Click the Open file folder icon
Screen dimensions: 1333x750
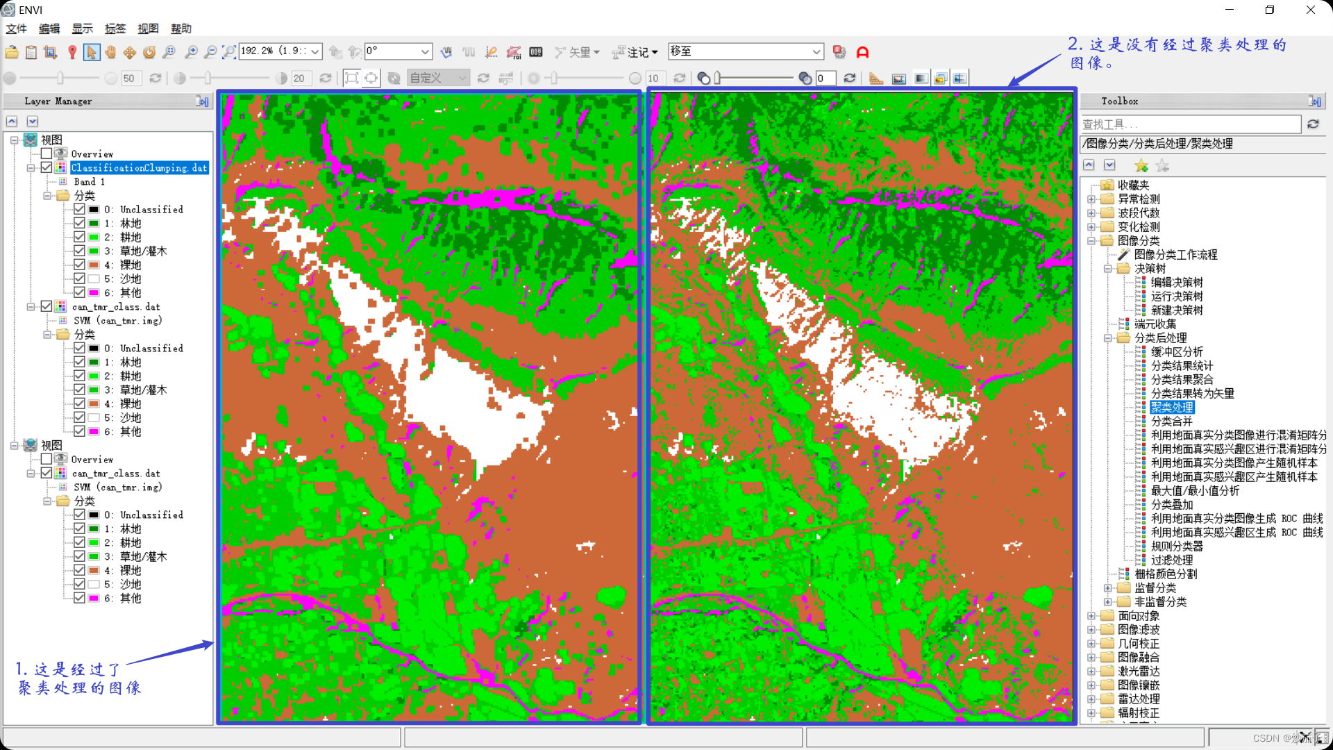click(x=12, y=52)
